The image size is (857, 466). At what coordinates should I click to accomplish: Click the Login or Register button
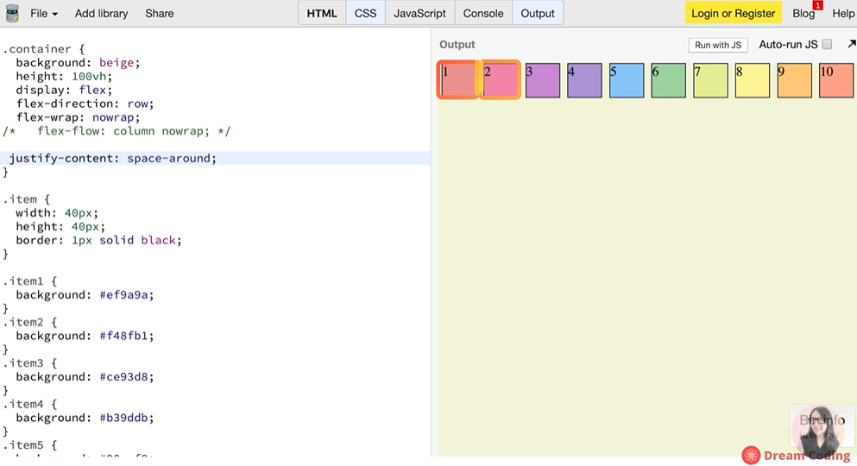click(x=733, y=13)
